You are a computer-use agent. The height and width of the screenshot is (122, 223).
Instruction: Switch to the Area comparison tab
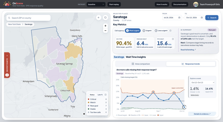coord(141,64)
